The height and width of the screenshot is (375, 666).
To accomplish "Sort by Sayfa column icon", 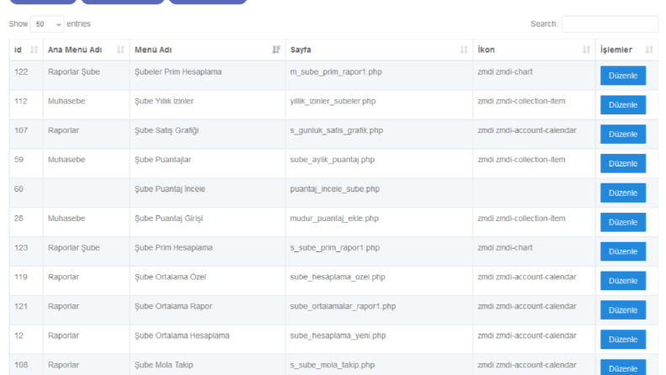I will click(464, 50).
